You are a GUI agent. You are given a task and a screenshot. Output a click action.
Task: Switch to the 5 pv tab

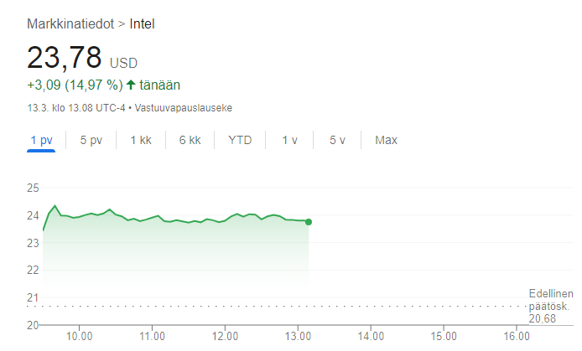91,141
